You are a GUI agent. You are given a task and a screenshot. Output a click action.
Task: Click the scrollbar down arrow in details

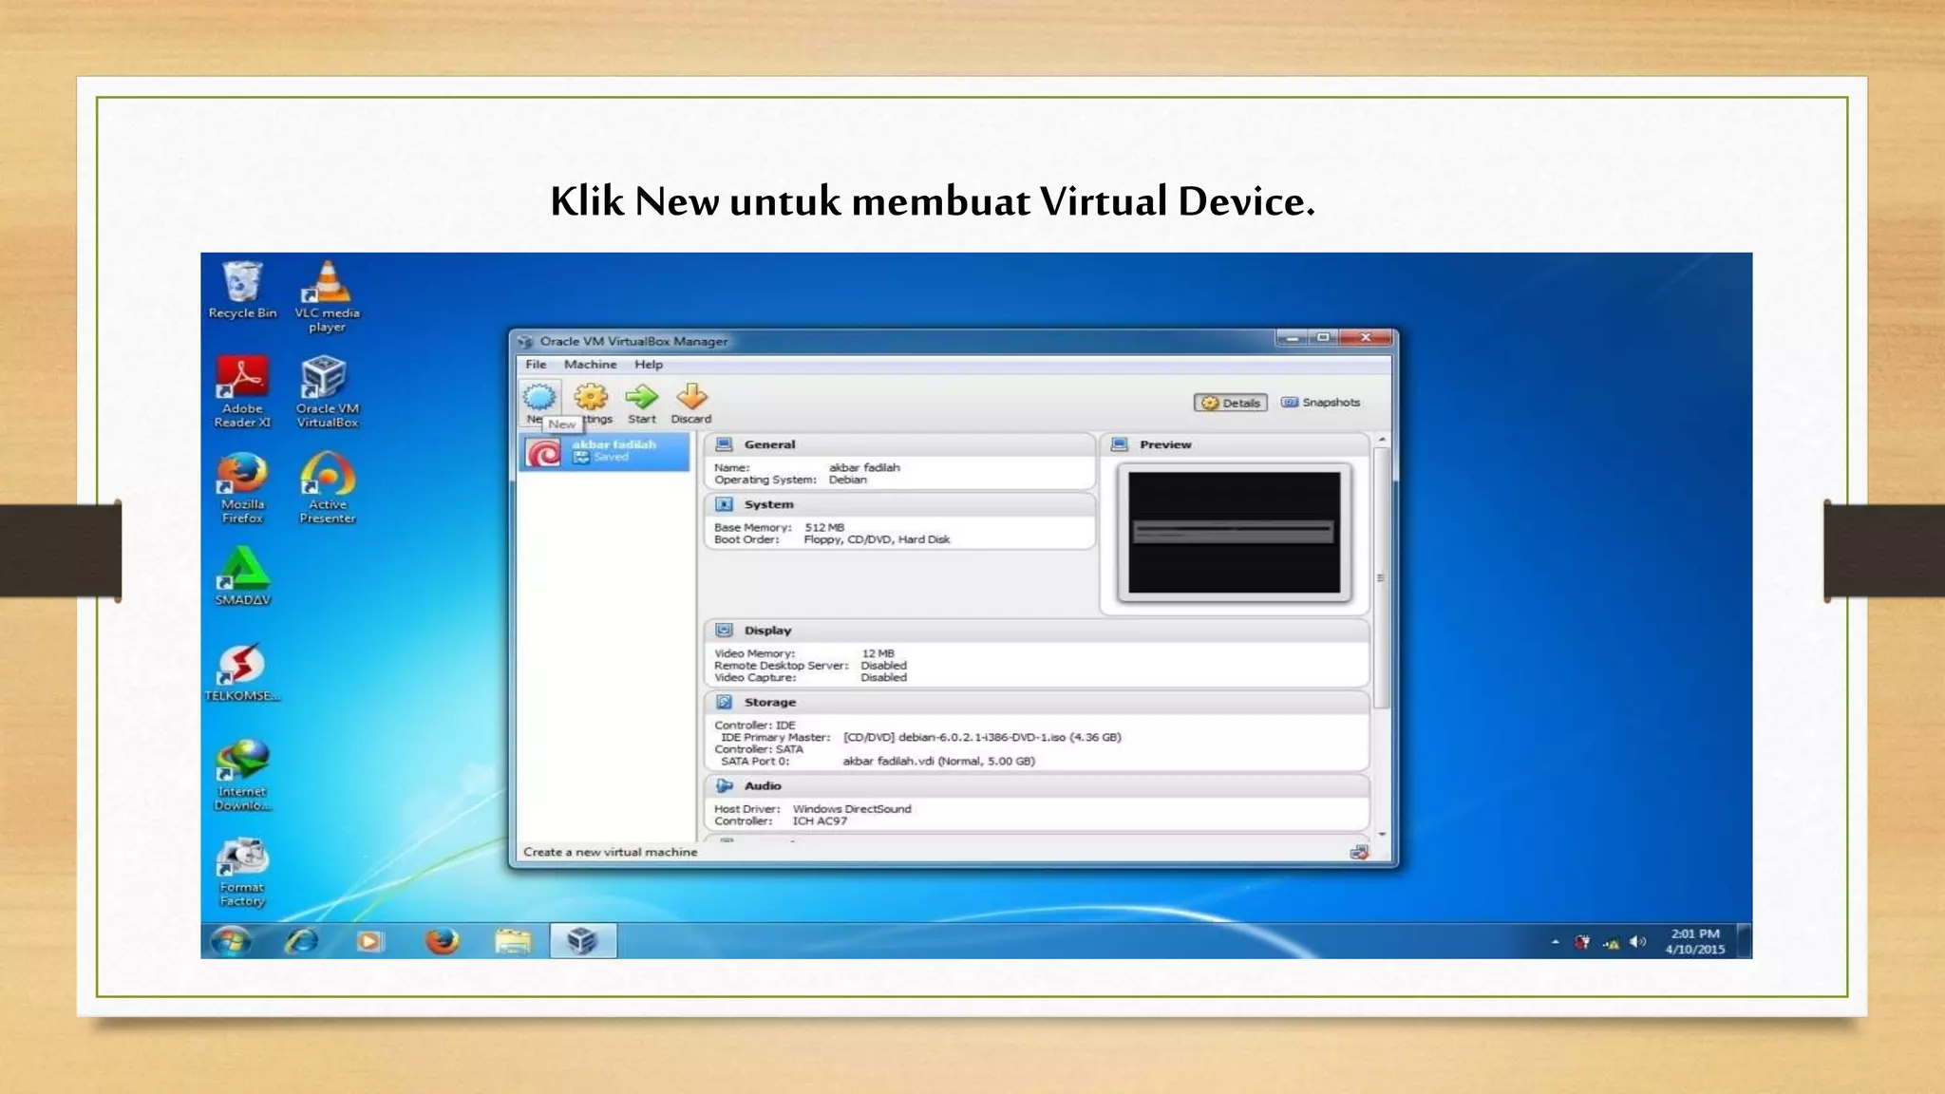click(x=1382, y=834)
